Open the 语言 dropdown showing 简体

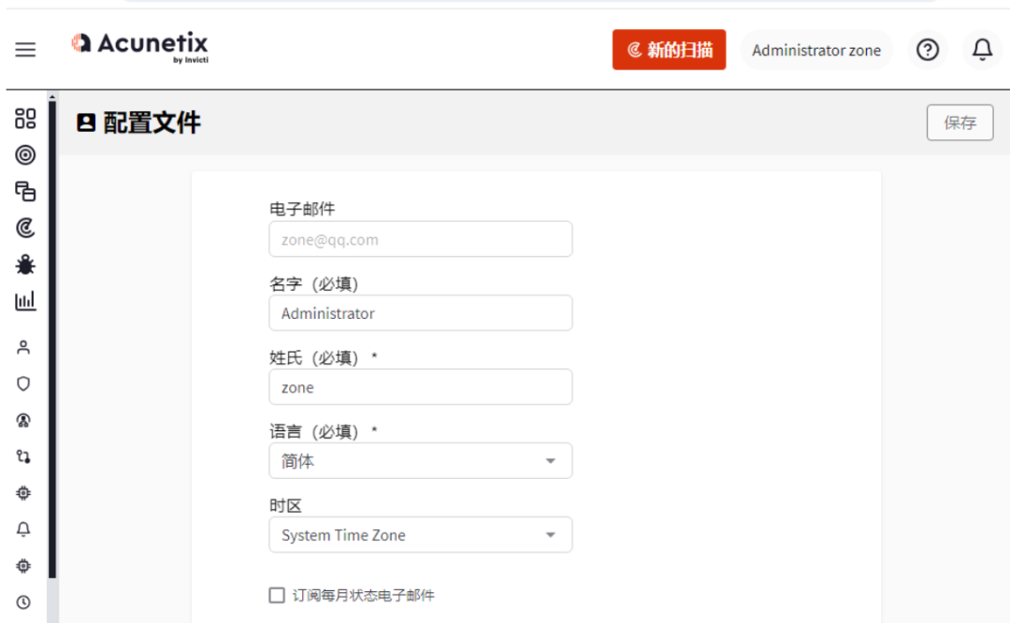pos(421,460)
